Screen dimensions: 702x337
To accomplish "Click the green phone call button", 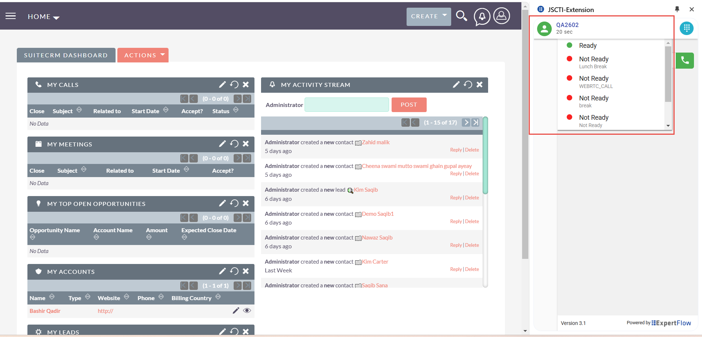I will coord(685,61).
